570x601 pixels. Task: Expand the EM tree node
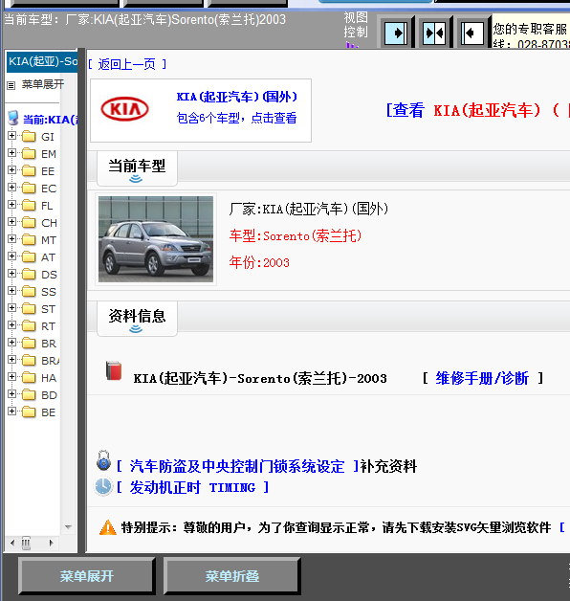11,153
